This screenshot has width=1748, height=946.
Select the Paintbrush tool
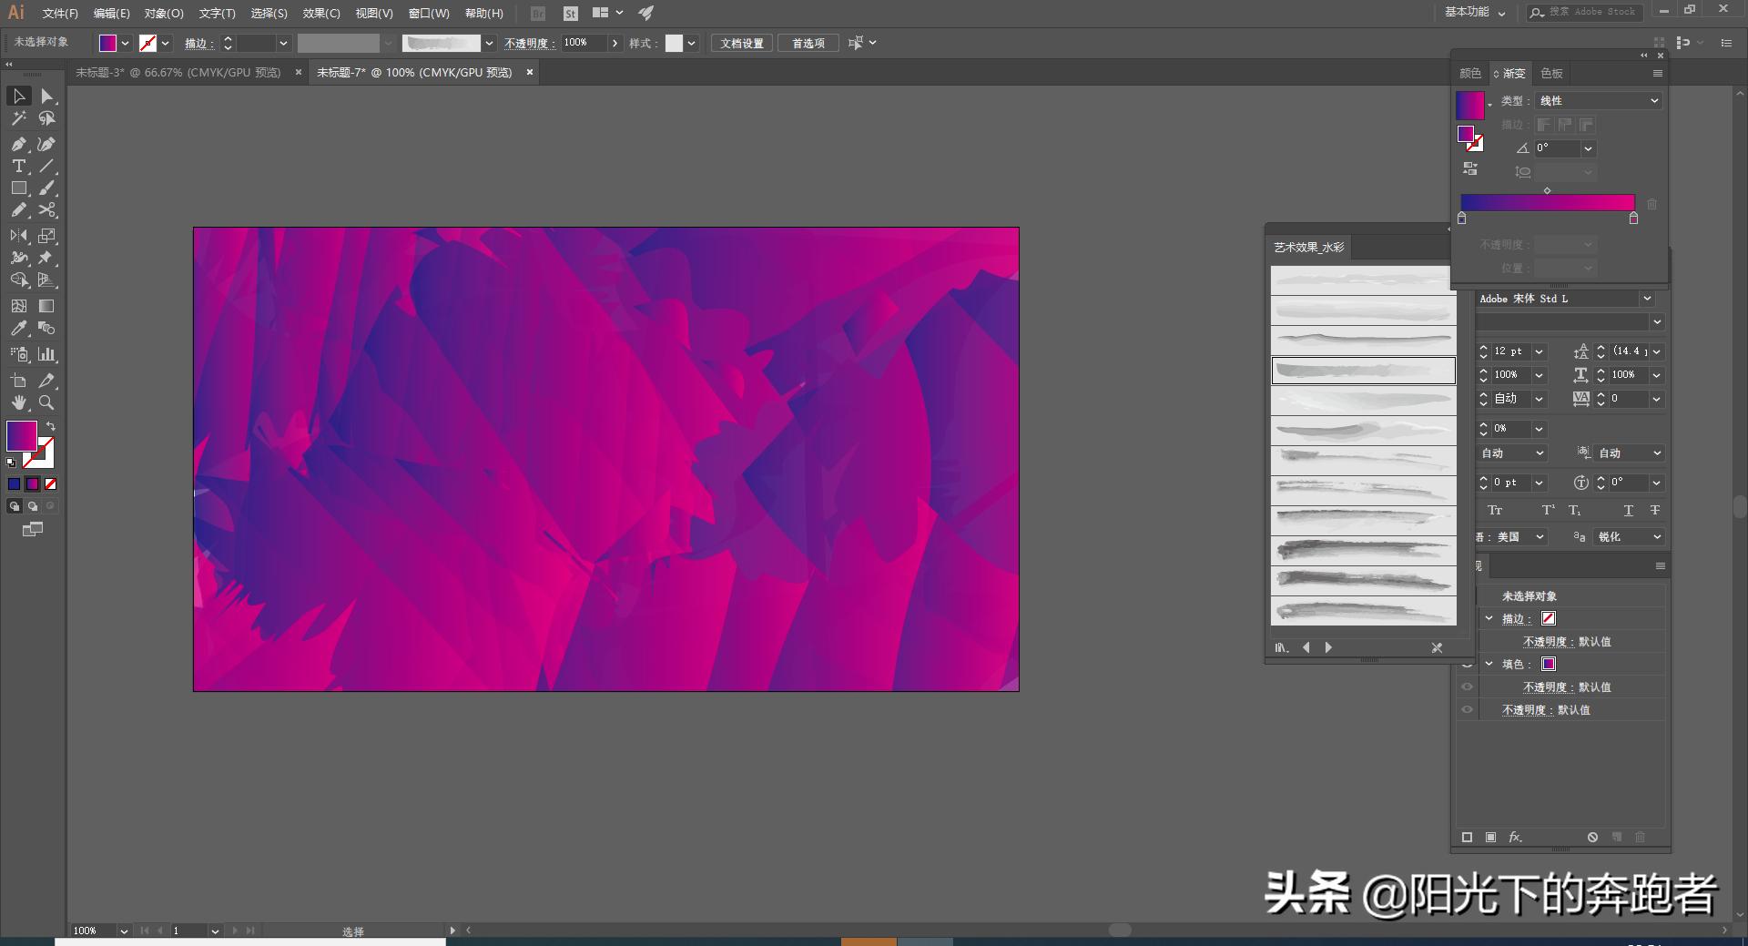pos(47,188)
